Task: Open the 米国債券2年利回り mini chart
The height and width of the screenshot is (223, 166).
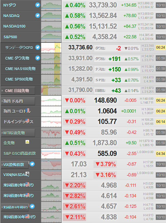Action: (x=51, y=185)
